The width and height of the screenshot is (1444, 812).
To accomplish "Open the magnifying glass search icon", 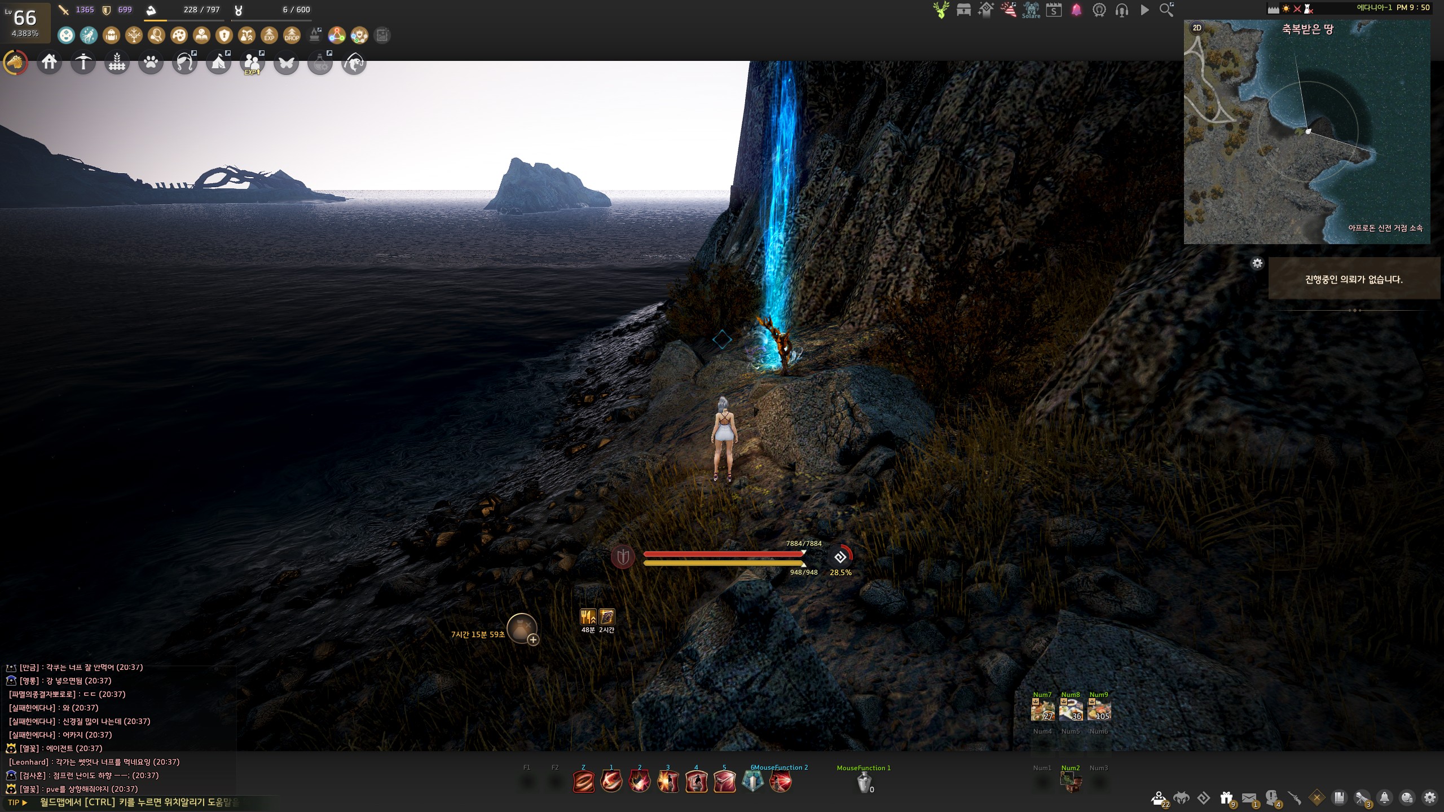I will 1166,10.
